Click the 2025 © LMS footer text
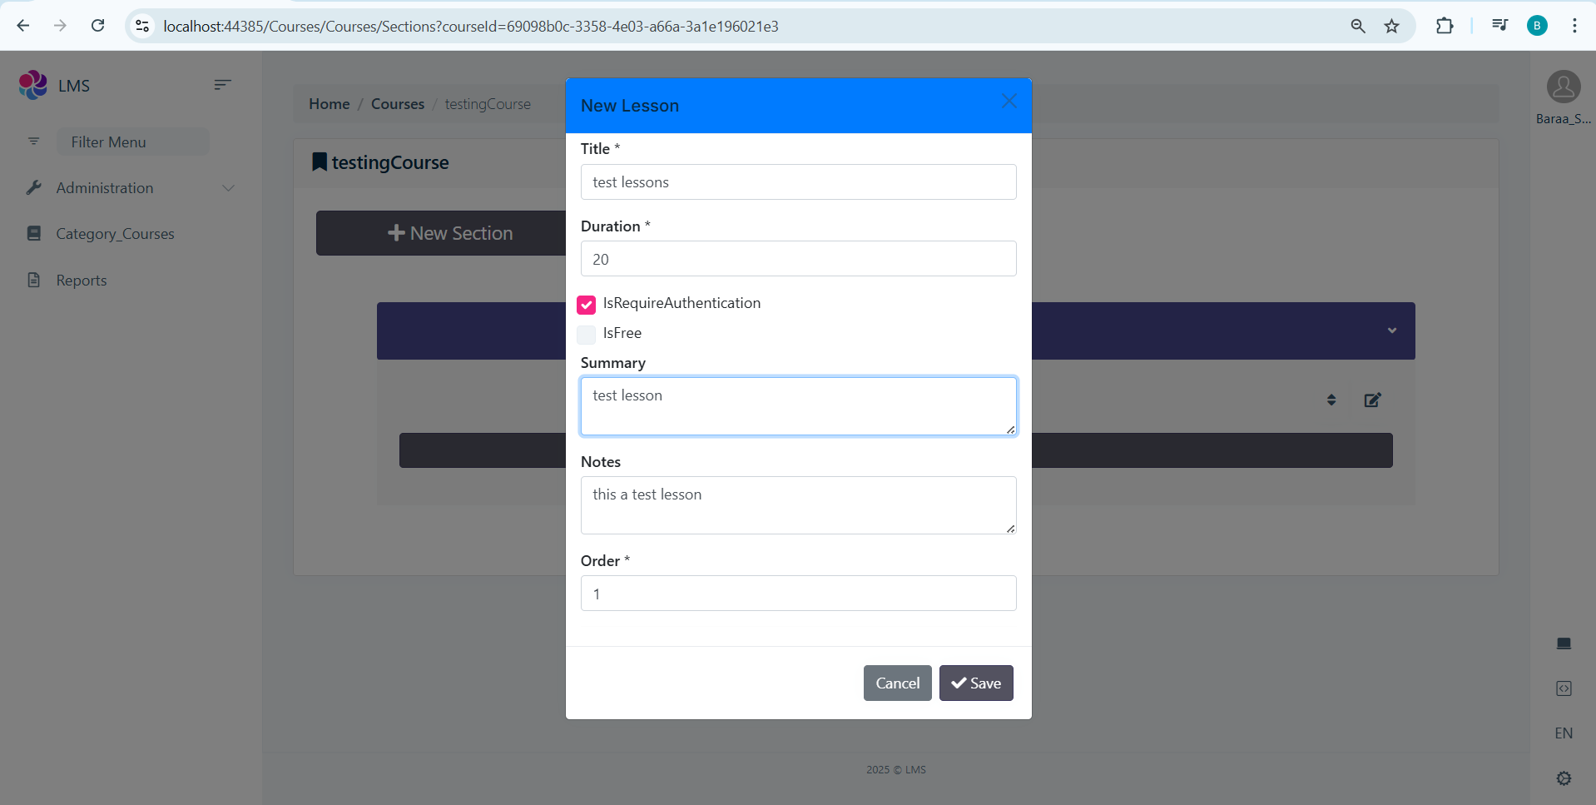1596x805 pixels. (896, 770)
